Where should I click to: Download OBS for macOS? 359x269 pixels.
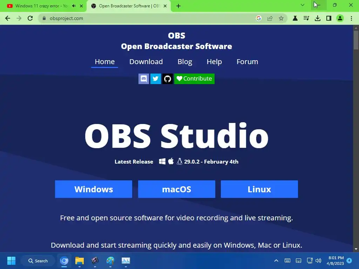pos(177,189)
